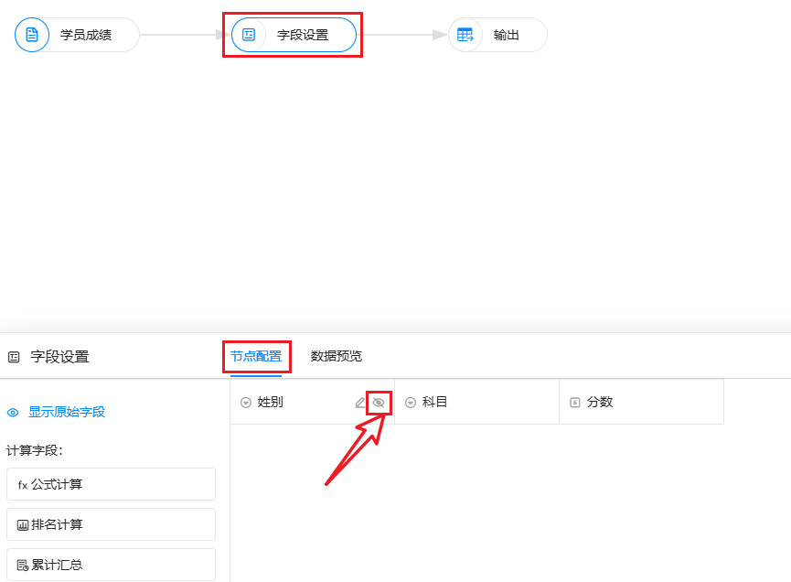The height and width of the screenshot is (582, 791).
Task: Open the 科目 column dropdown arrow
Action: [x=411, y=403]
